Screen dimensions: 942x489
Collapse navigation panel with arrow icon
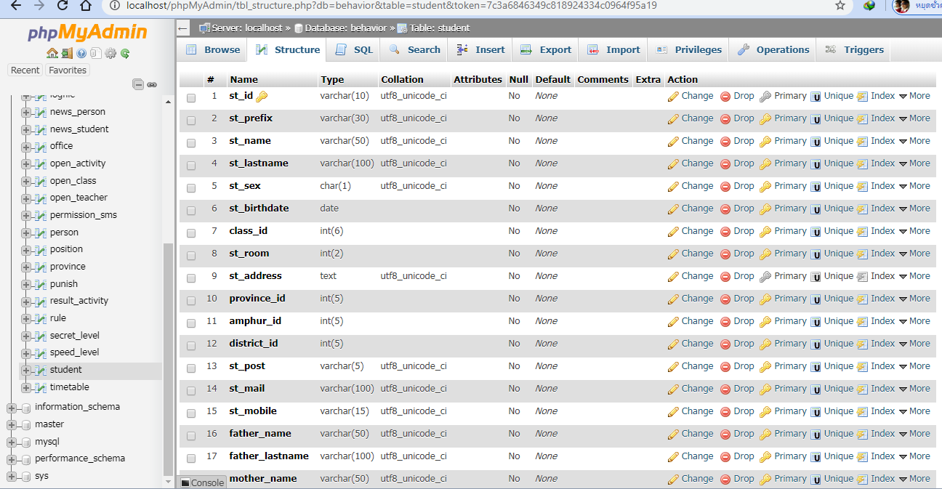click(183, 28)
